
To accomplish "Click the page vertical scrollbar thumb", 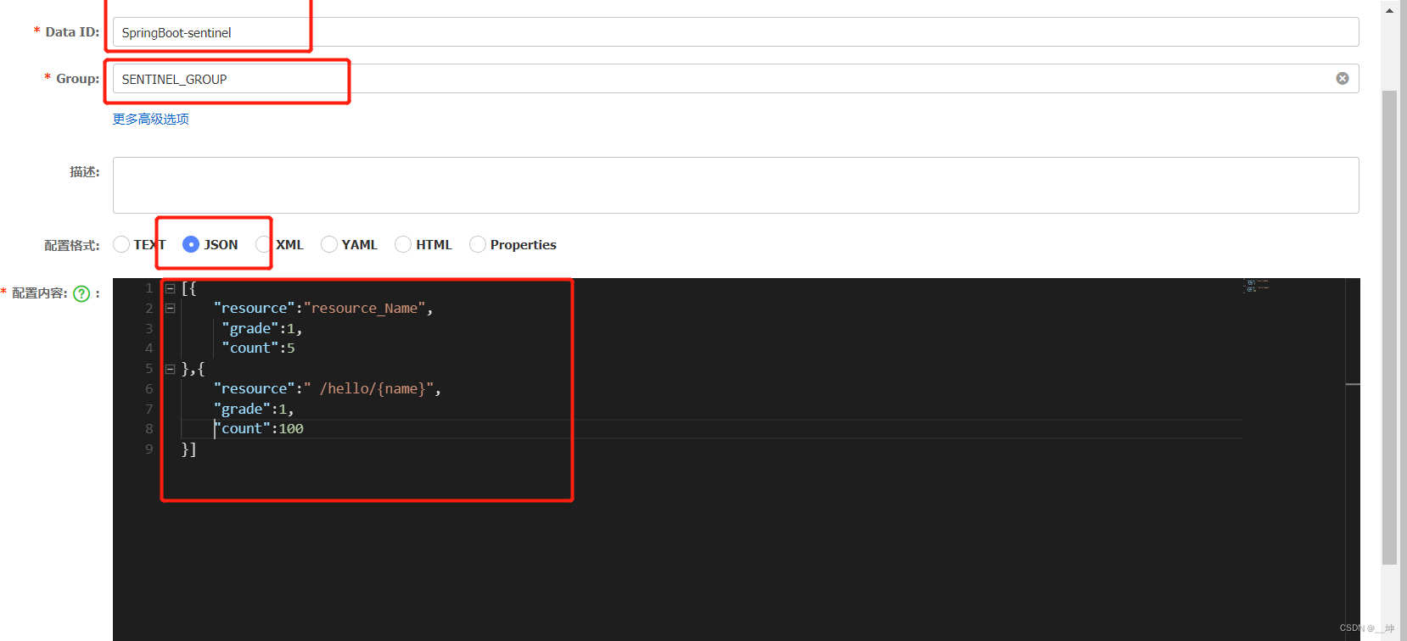I will click(1389, 327).
